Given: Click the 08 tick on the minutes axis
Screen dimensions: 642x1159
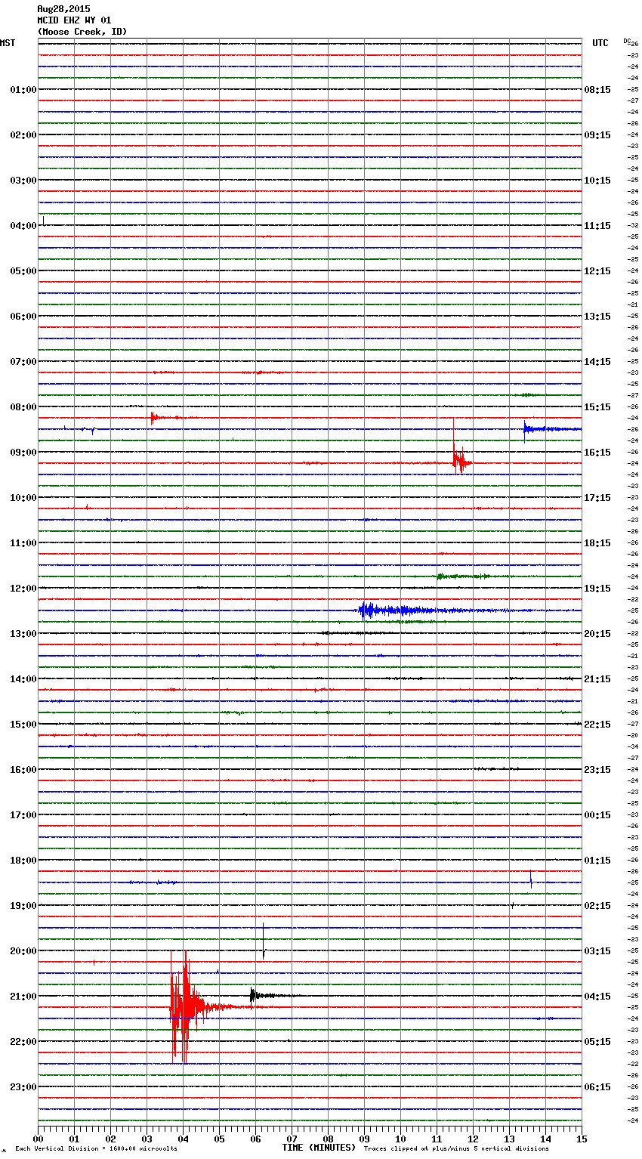Looking at the screenshot, I should (x=328, y=1139).
